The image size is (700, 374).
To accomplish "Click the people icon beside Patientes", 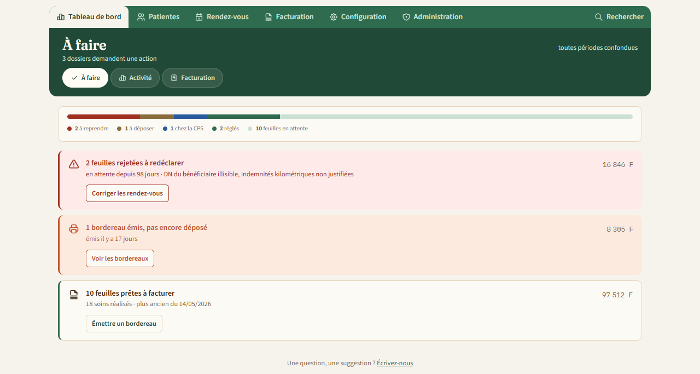I will click(141, 17).
